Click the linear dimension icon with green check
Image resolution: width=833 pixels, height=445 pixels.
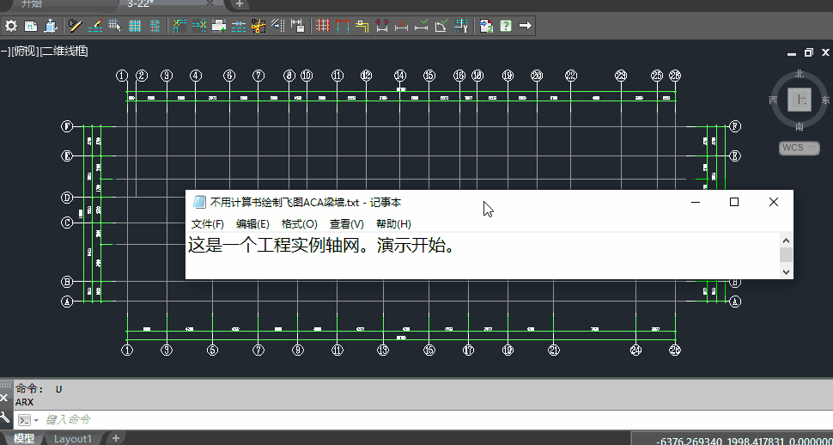point(422,26)
